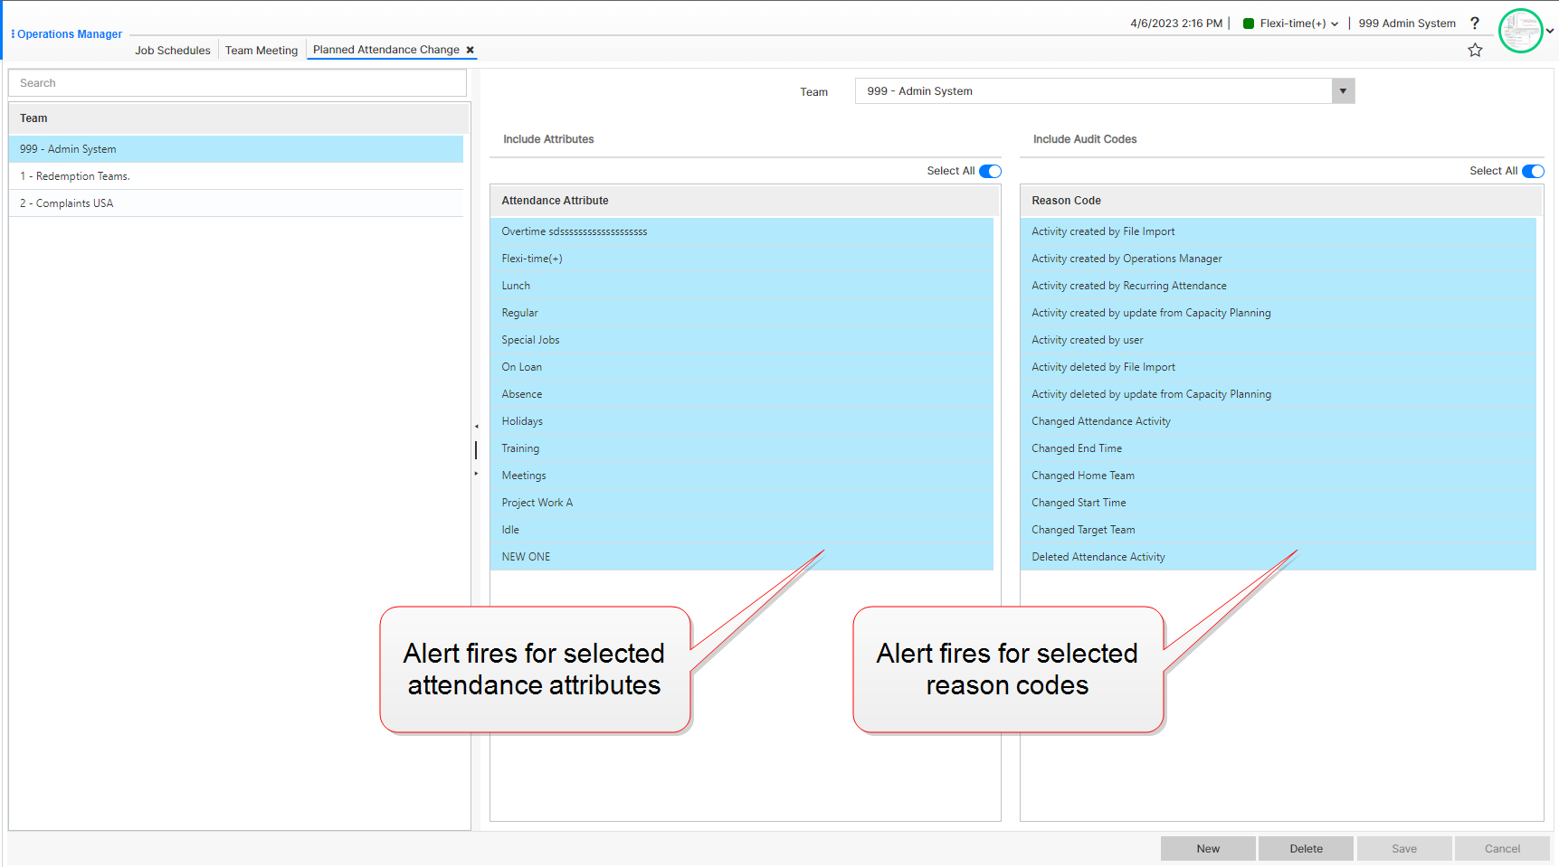Select the 1 - Redemption Teams row
This screenshot has width=1559, height=867.
[x=235, y=176]
